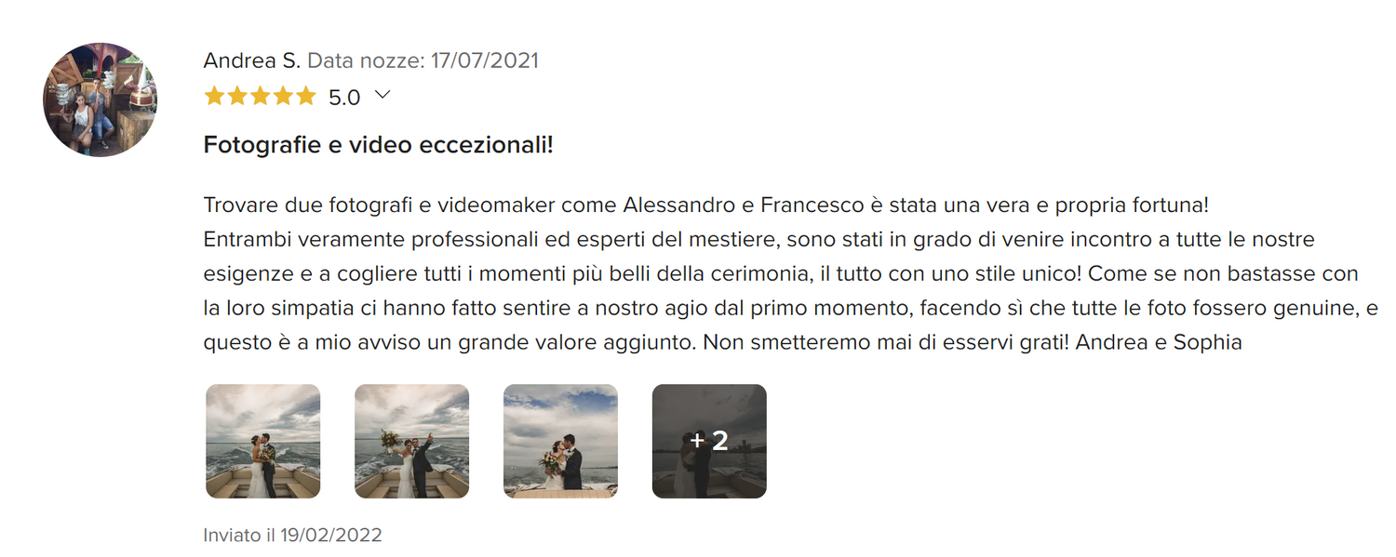Viewport: 1396px width, 557px height.
Task: Click the first yellow rating star
Action: click(x=215, y=96)
